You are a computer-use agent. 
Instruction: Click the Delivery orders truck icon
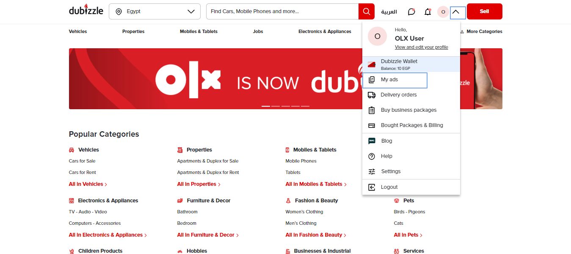click(372, 95)
